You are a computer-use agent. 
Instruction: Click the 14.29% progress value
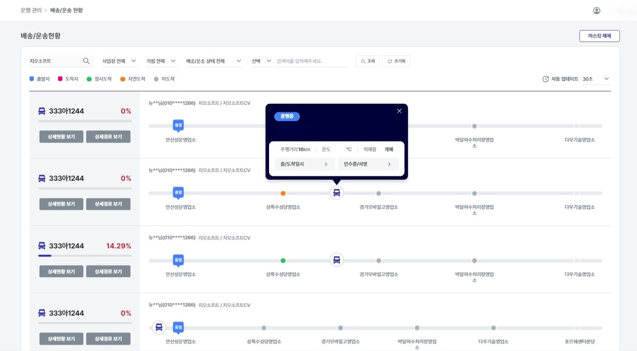tap(119, 246)
